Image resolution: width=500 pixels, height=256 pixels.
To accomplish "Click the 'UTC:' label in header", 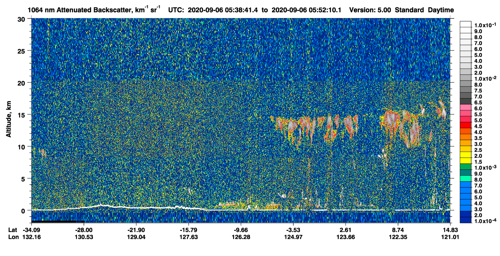I will tap(177, 10).
